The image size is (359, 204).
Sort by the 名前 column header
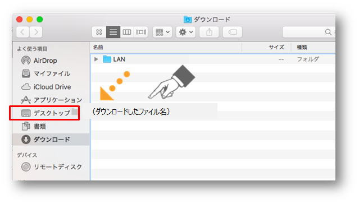coord(166,47)
